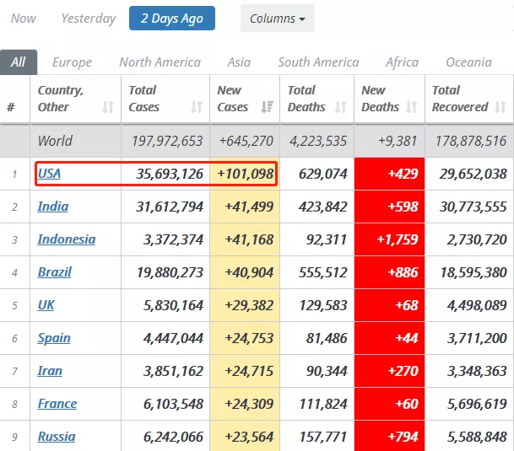The image size is (514, 451).
Task: Sort by Total Recovered column arrows
Action: click(500, 107)
